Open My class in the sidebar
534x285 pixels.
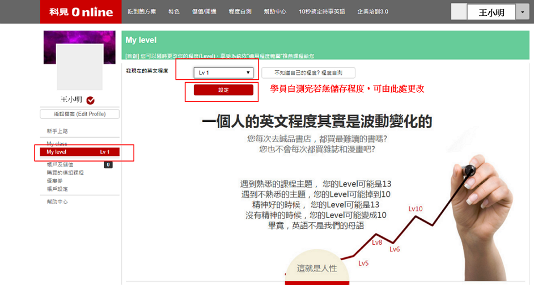[x=57, y=143]
